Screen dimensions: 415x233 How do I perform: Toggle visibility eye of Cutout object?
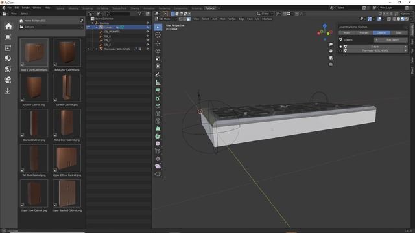[148, 27]
